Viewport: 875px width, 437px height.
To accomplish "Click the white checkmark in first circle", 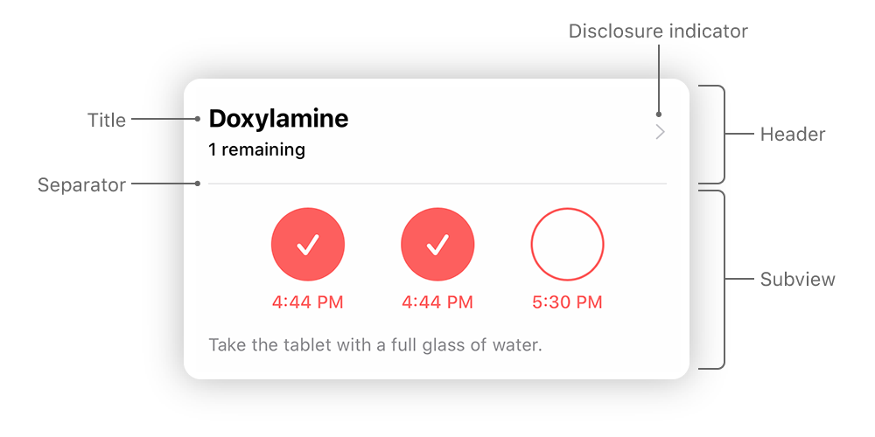I will click(308, 245).
